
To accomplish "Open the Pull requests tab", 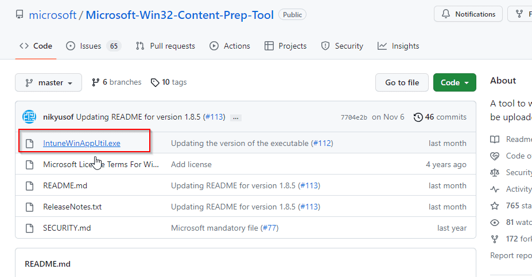I will (165, 46).
